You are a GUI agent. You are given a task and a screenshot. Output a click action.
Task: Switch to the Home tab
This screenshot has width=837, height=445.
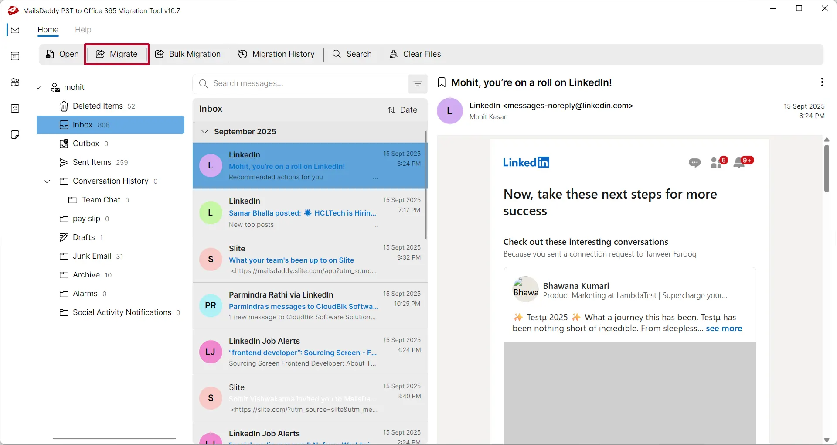tap(48, 30)
